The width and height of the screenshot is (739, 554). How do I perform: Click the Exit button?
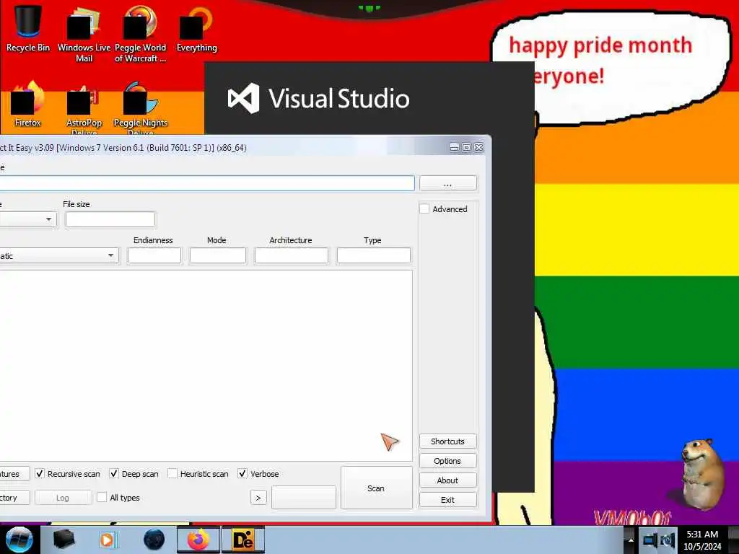[447, 500]
